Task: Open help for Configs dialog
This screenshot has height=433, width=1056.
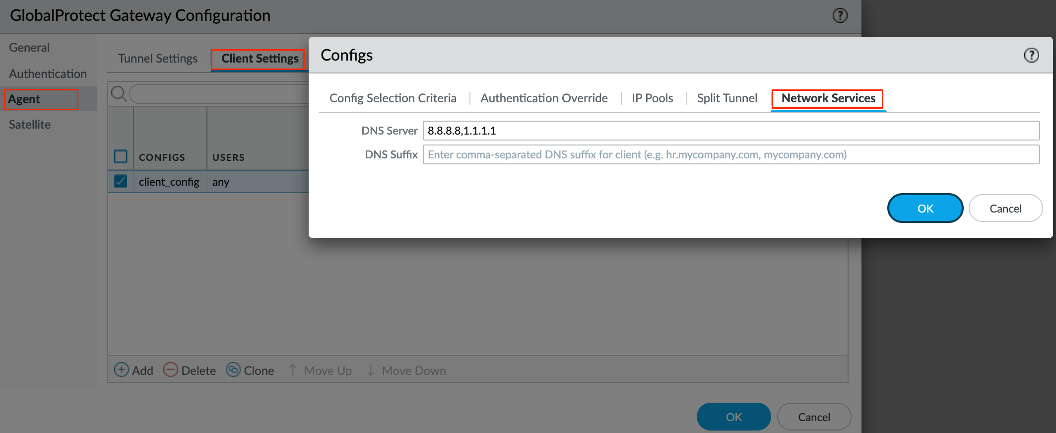Action: click(1031, 55)
